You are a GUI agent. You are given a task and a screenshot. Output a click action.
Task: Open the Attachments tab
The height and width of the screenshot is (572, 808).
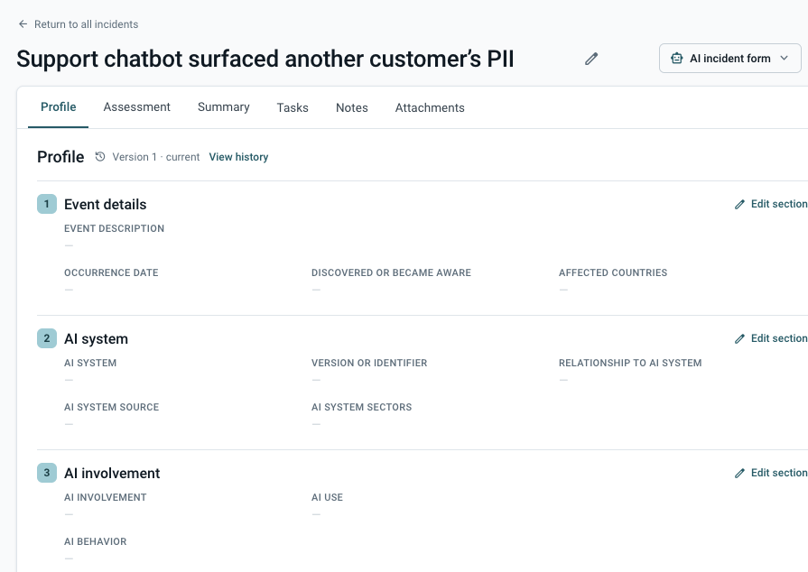click(430, 107)
